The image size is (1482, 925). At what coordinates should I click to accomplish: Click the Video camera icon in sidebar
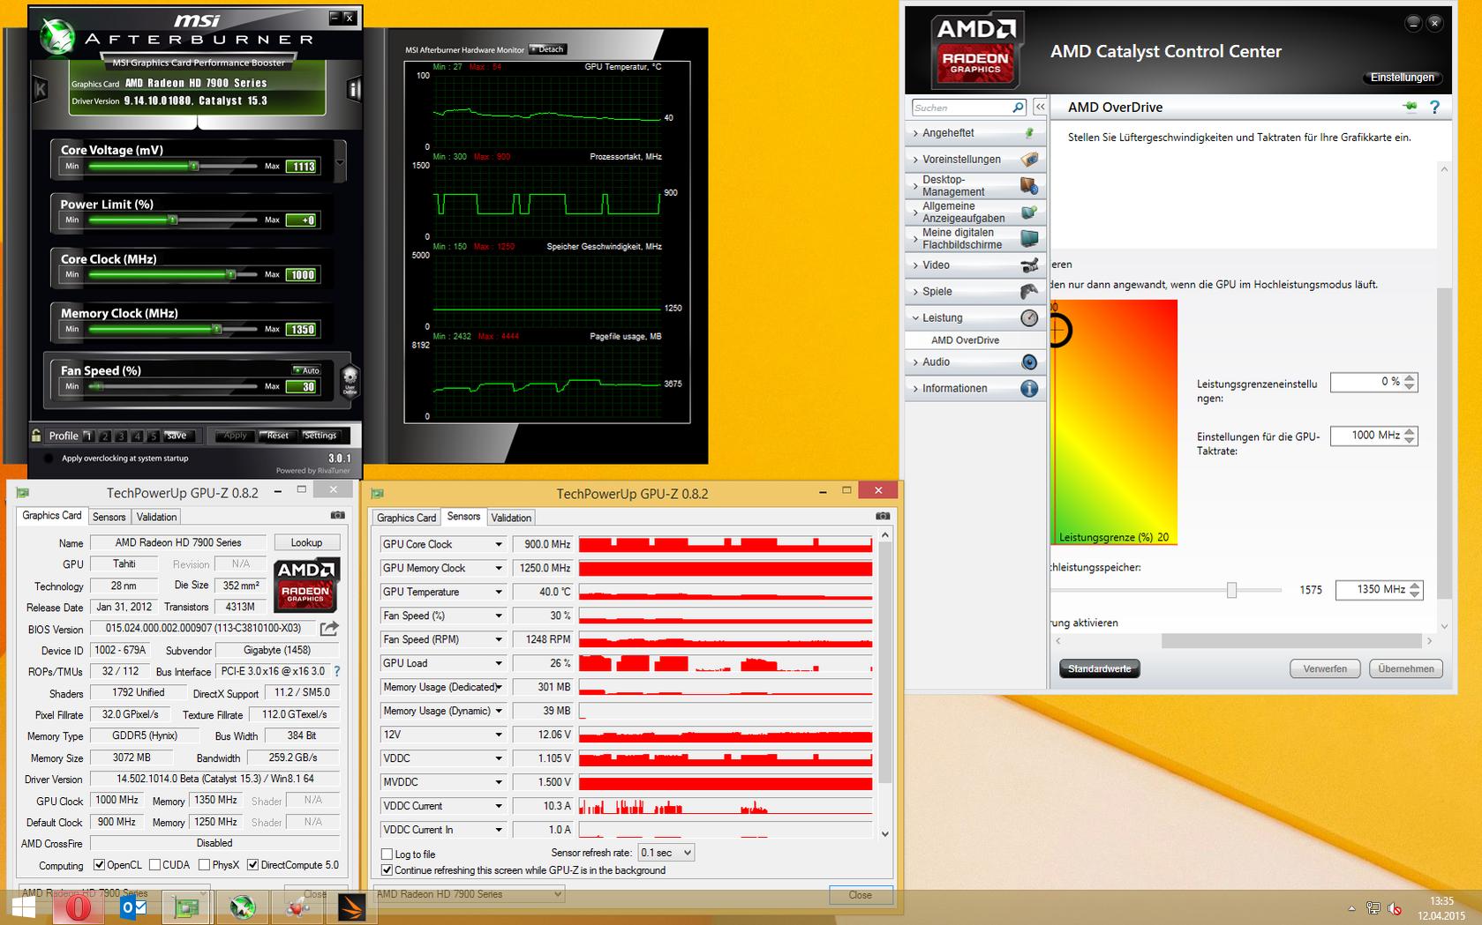click(1029, 265)
